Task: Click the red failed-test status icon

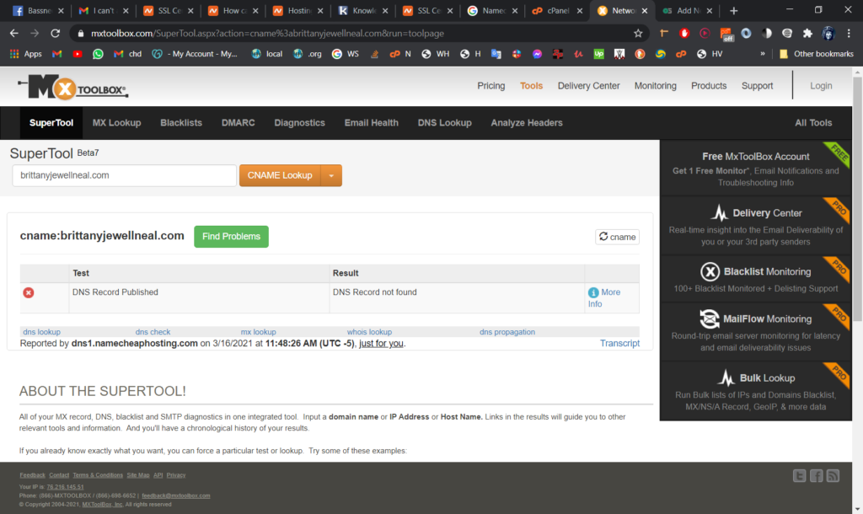Action: [x=29, y=292]
